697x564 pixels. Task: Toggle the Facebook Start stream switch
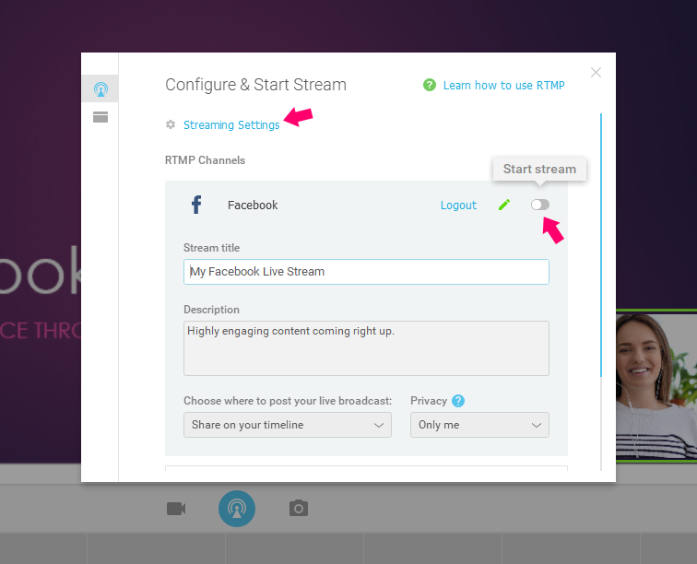(x=540, y=205)
